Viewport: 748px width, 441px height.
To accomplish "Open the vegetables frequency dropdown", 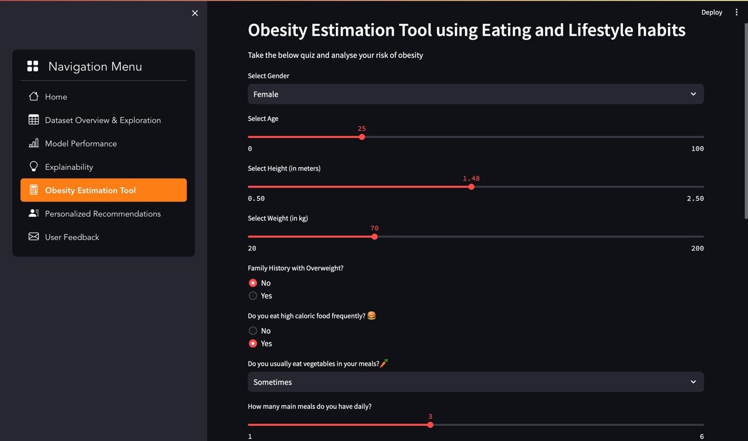I will point(475,382).
